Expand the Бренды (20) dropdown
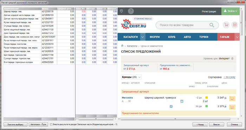Viewport: 246px width, 130px height. (x=131, y=77)
